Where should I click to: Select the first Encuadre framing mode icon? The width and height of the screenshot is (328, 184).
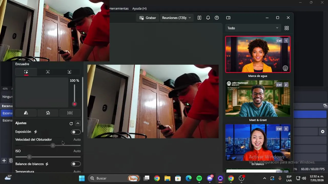(x=26, y=72)
